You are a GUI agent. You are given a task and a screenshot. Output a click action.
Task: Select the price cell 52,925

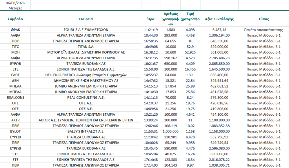[190, 52]
